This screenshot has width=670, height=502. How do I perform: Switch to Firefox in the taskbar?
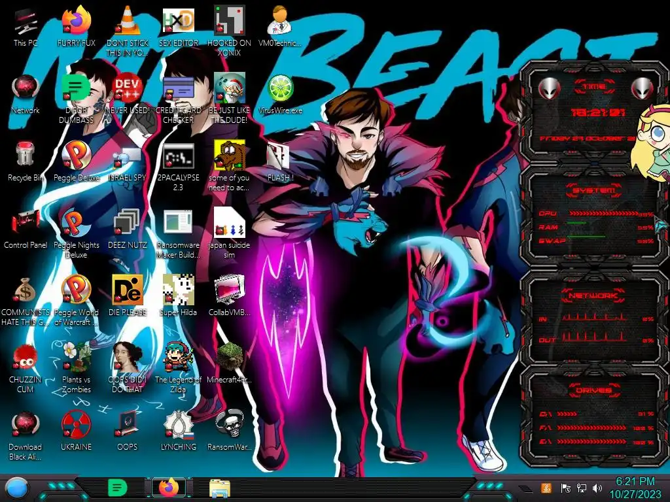[x=169, y=487]
